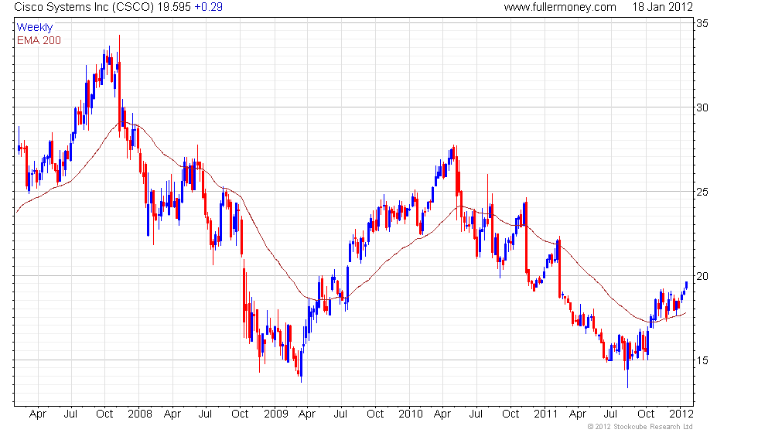Select the 2010 marker on time axis
This screenshot has height=433, width=758.
pos(411,414)
